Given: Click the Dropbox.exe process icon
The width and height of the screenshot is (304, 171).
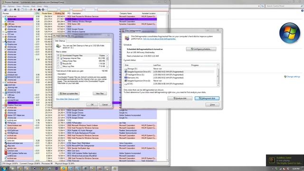Looking at the screenshot, I should click(6, 44).
